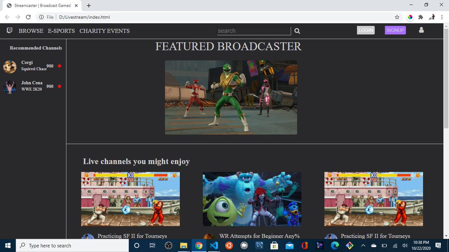449x252 pixels.
Task: Open the John Cena channel name
Action: [x=32, y=83]
